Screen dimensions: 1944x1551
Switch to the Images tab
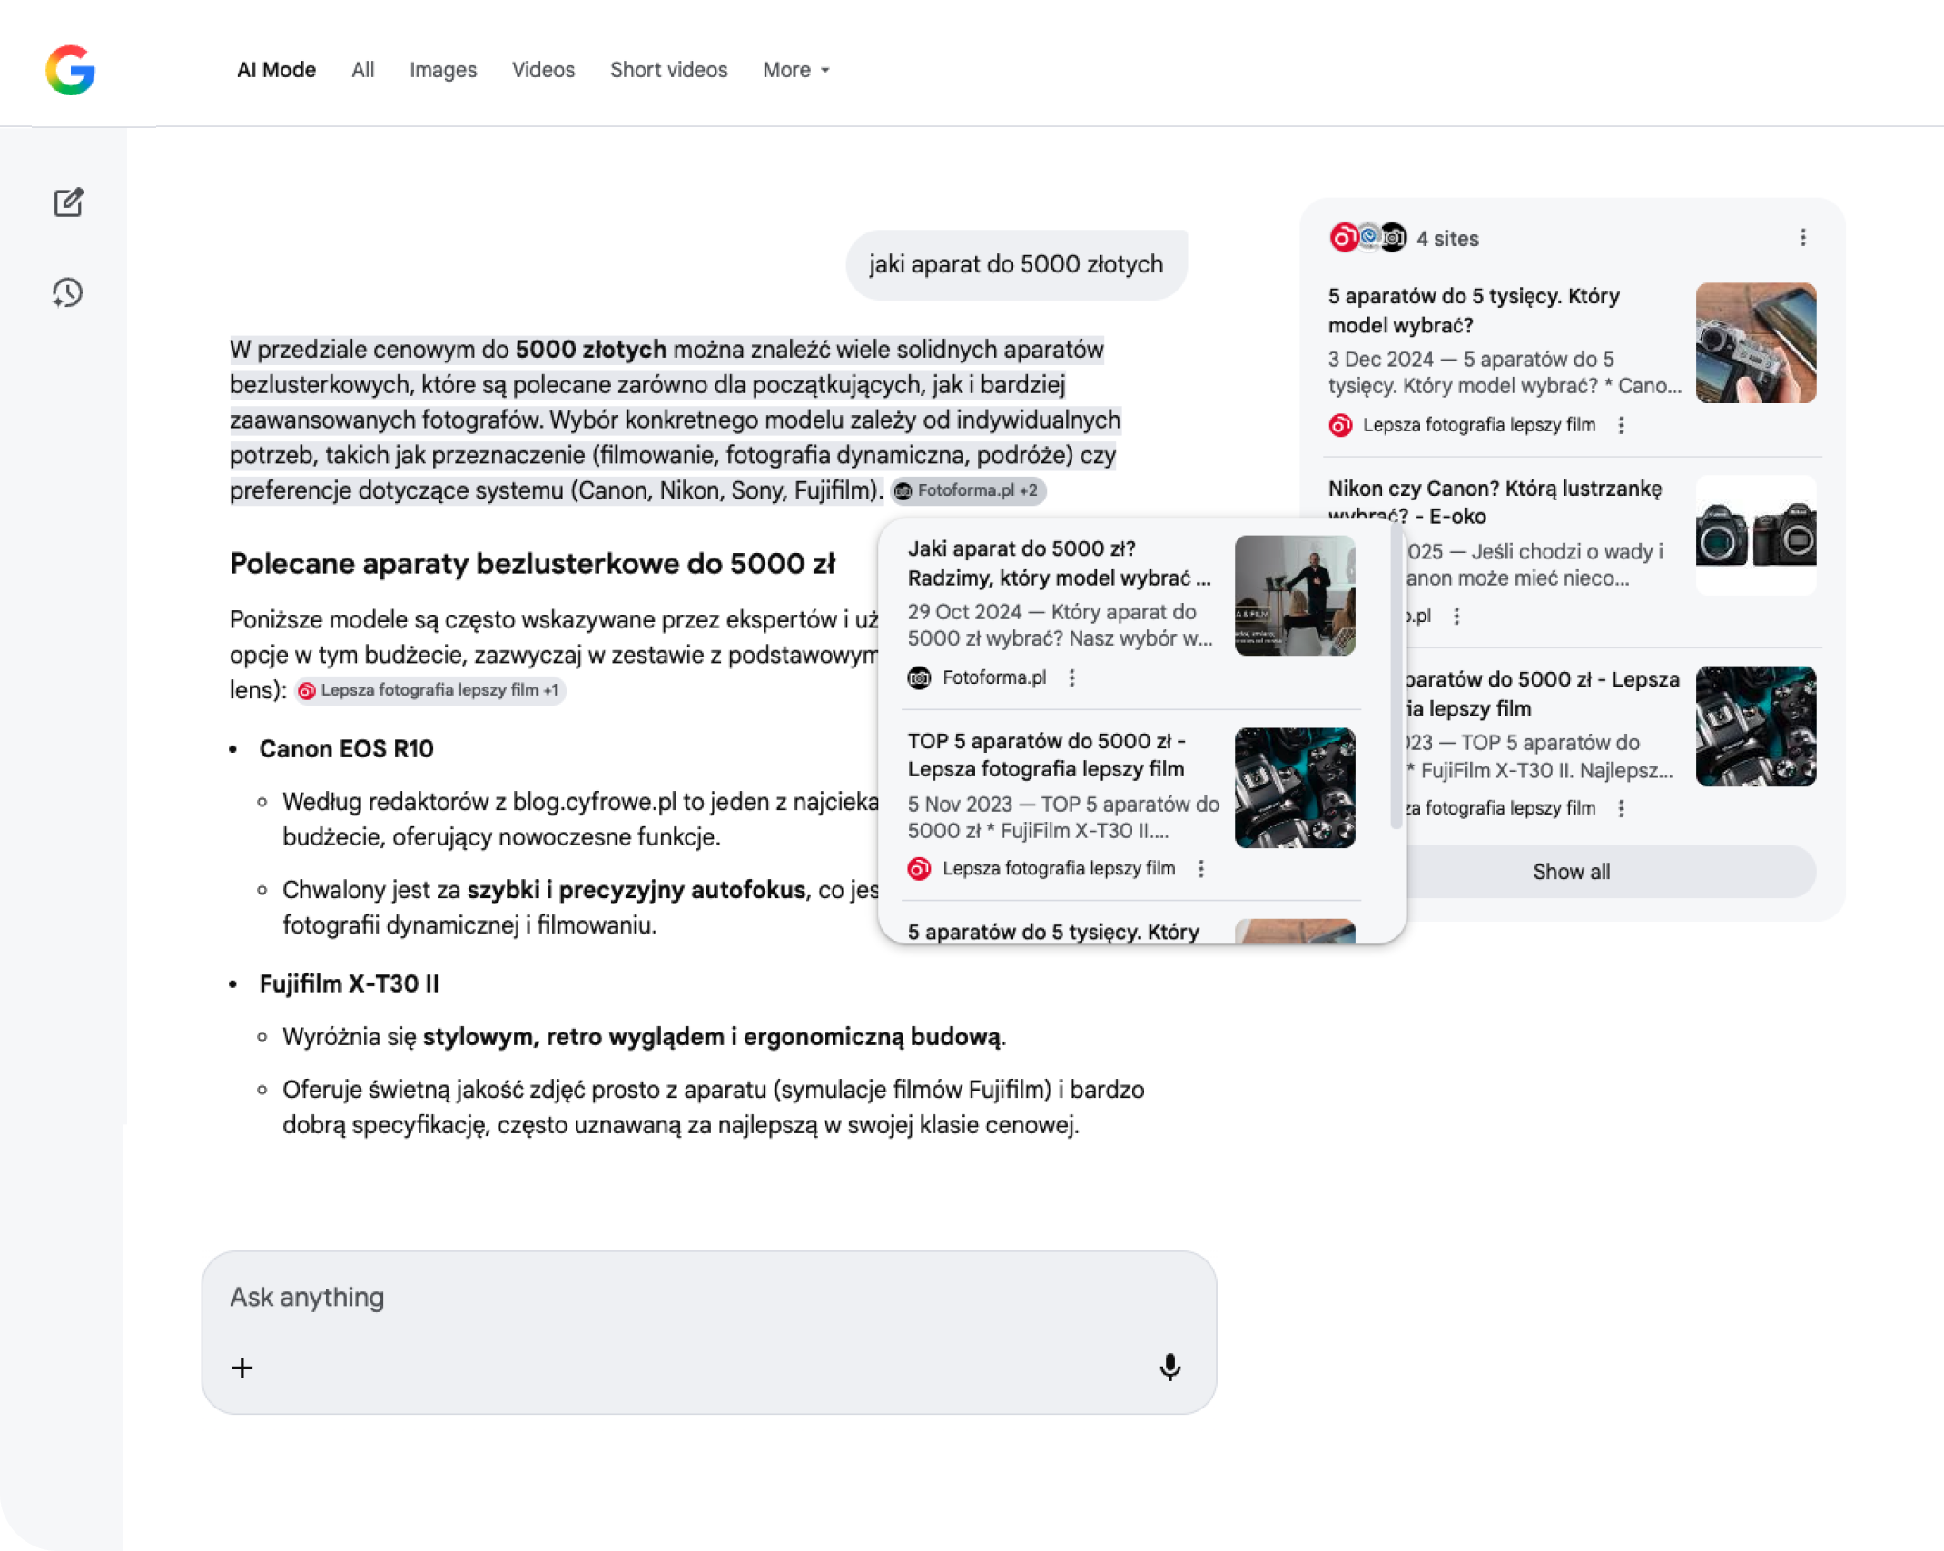pos(443,70)
